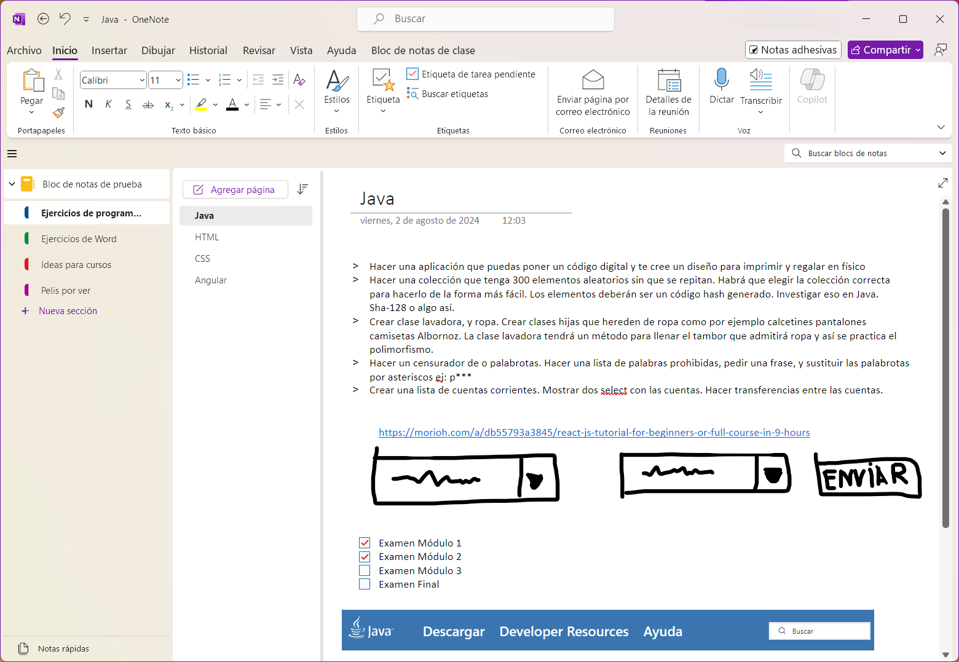Viewport: 959px width, 662px height.
Task: Switch to the Historial tab
Action: coord(208,50)
